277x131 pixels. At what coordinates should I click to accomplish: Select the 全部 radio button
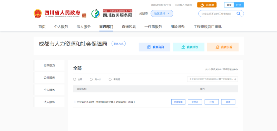[75, 79]
